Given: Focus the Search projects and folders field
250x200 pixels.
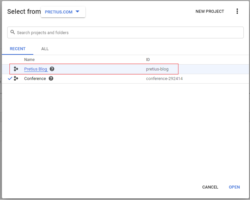Looking at the screenshot, I should pos(125,32).
